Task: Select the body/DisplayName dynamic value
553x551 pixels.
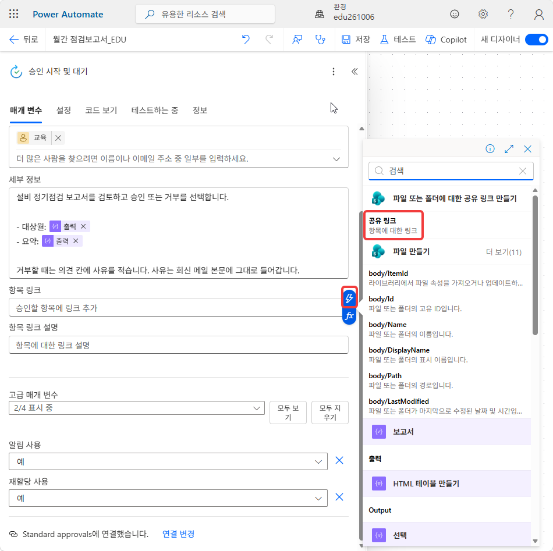Action: point(447,355)
